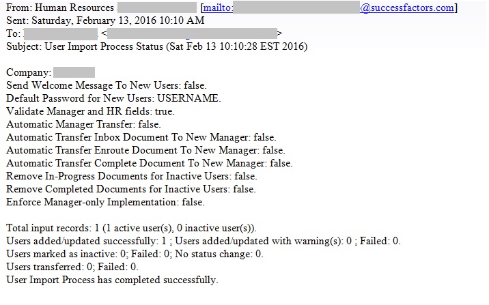Click the redacted sender address in mailto link
The image size is (489, 305).
[x=296, y=8]
